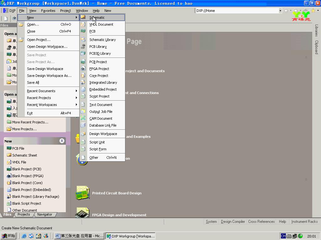321x240 pixels.
Task: Click the CAM Document icon
Action: point(83,118)
